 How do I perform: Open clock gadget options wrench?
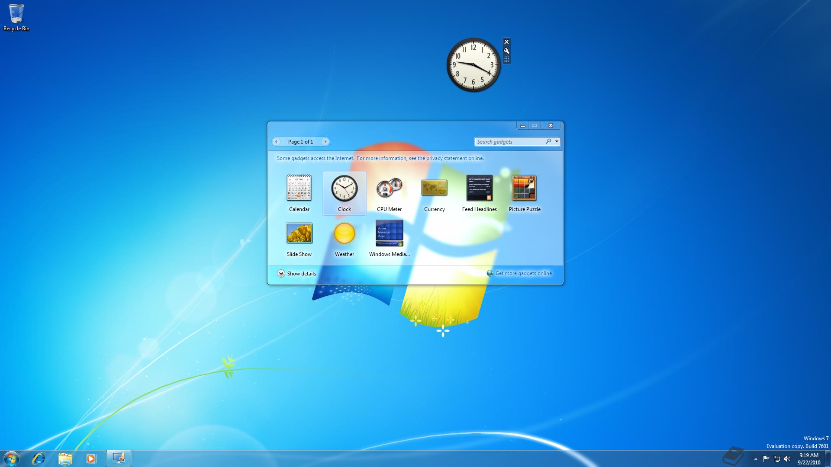(506, 51)
